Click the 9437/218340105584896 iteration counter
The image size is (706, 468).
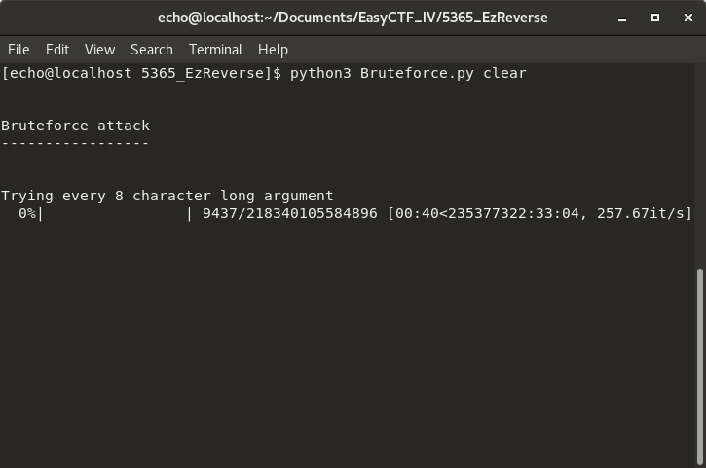289,213
